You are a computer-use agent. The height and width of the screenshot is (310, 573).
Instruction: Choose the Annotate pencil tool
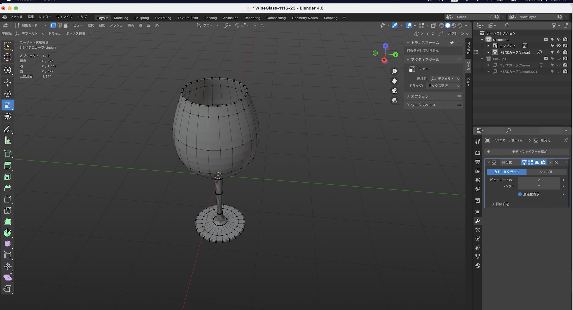8,129
